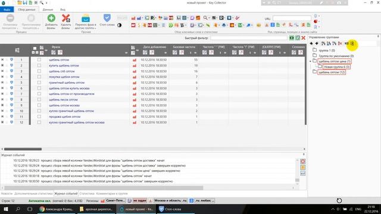Screen dimensions: 381x214
Task: Open the Комментарии к группе tab
Action: 112,194
